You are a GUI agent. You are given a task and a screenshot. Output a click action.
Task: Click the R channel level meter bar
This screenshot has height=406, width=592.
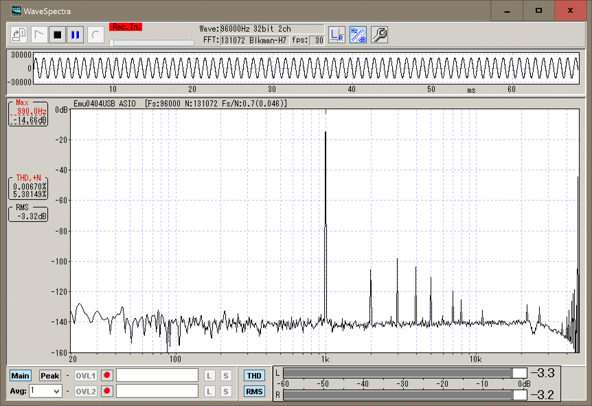point(405,395)
